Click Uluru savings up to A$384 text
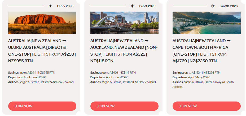Screen dimensions: 246x116 point(32,72)
